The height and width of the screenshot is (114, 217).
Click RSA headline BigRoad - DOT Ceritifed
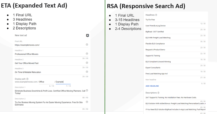click(x=175, y=32)
